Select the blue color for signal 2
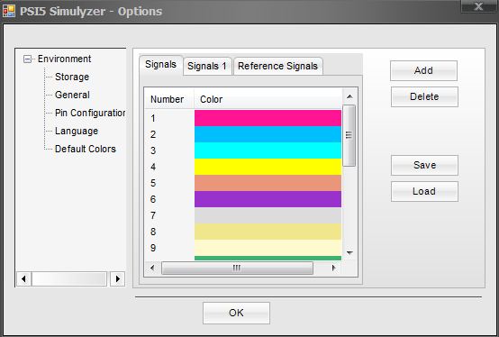This screenshot has width=499, height=337. point(268,134)
